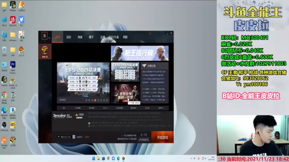Open the small CFS 2021总决赛 thumbnail
Viewport: 289px width, 162px height.
[x=125, y=72]
